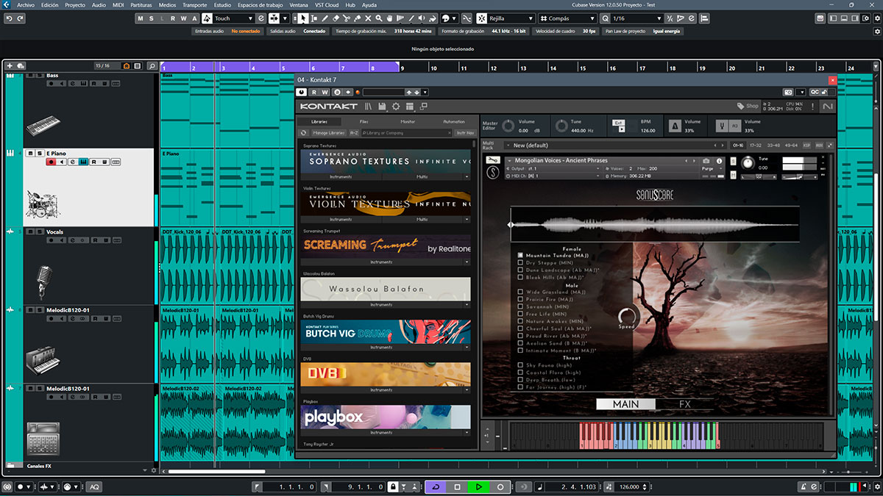Click the AQ button in transport bar
This screenshot has width=883, height=496.
coord(95,487)
